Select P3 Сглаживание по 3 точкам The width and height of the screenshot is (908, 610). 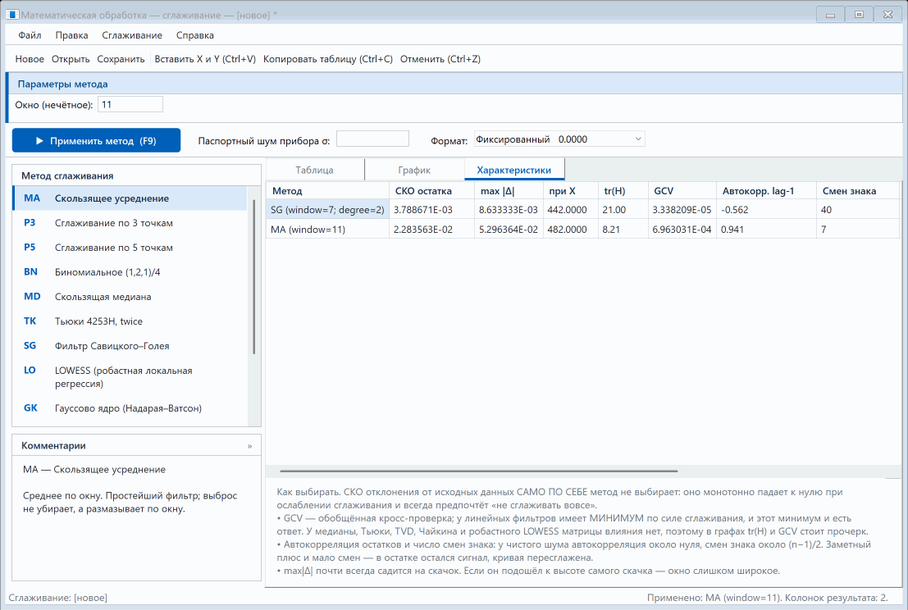click(x=130, y=223)
